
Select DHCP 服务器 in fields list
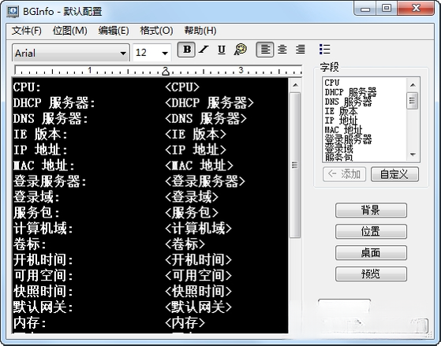coord(350,92)
